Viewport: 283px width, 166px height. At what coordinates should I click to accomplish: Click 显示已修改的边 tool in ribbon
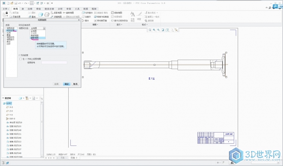pyautogui.click(x=120, y=21)
